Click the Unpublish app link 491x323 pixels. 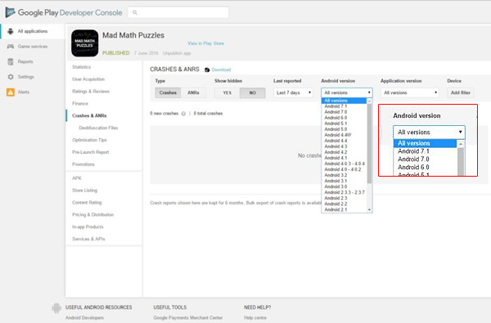click(177, 53)
